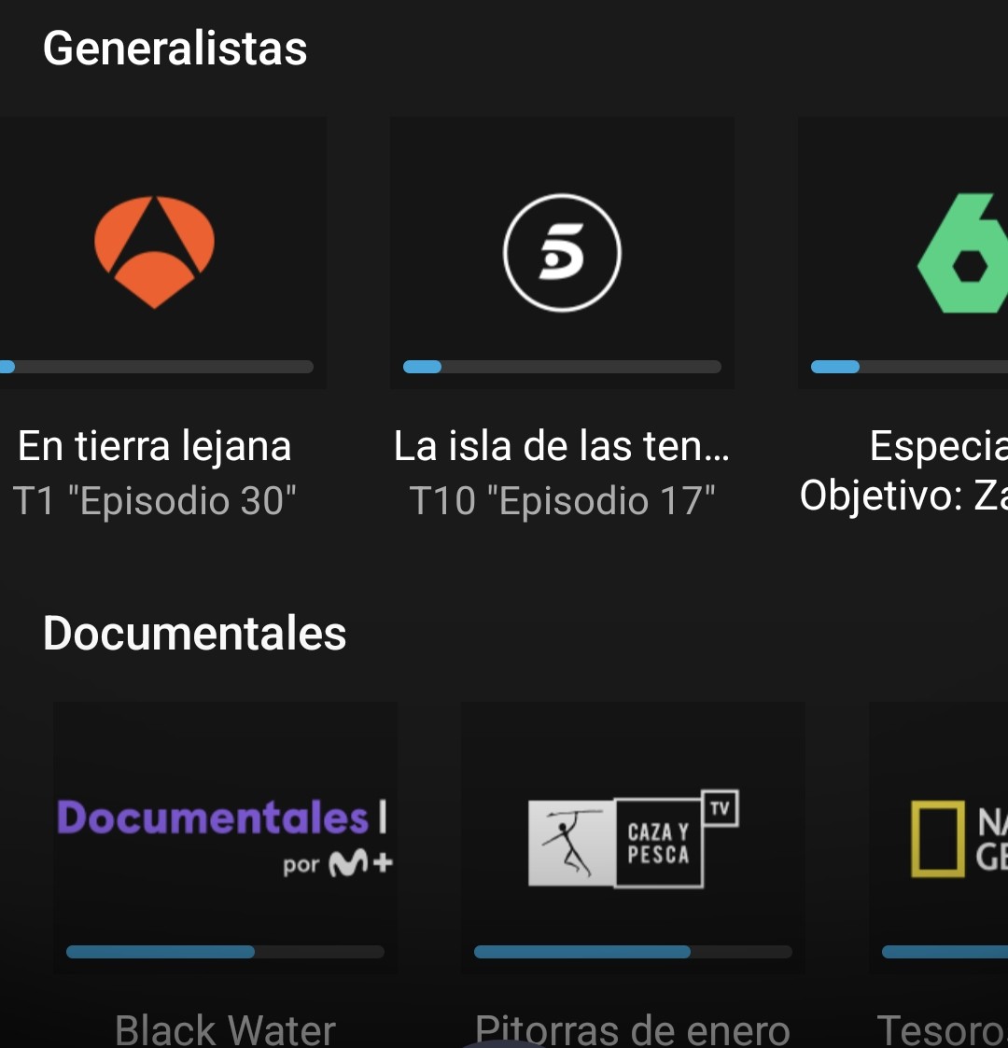Image resolution: width=1008 pixels, height=1048 pixels.
Task: Select T1 "Episodio 30" episode label
Action: point(154,500)
